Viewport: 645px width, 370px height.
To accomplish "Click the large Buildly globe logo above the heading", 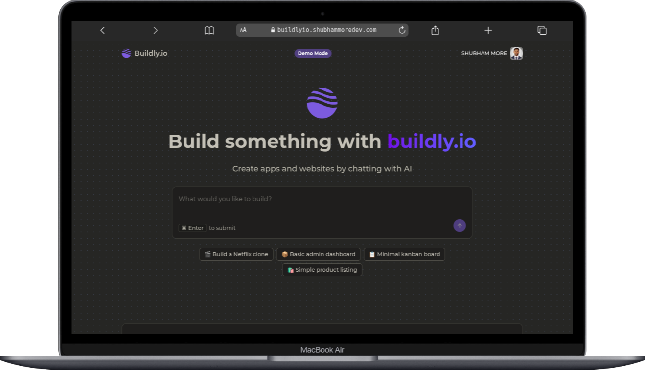I will point(322,103).
